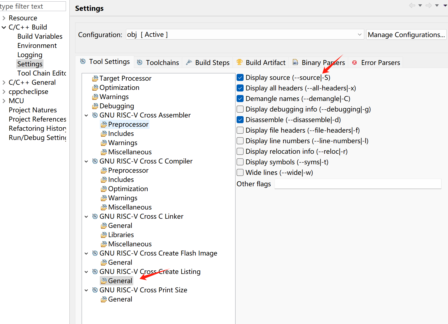Select the Tool Settings tab
The image size is (448, 324).
coord(105,62)
